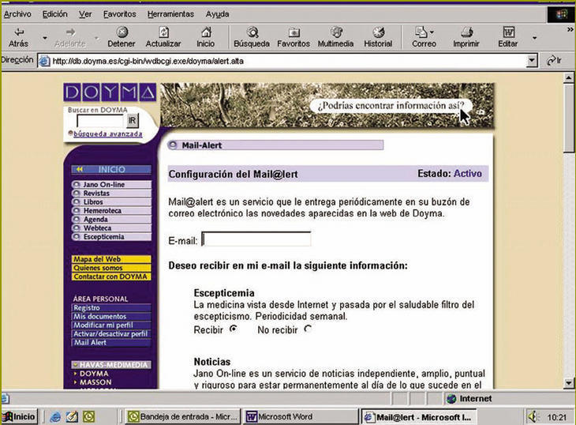Click the búsqueda avanzada link
576x425 pixels.
pyautogui.click(x=108, y=134)
